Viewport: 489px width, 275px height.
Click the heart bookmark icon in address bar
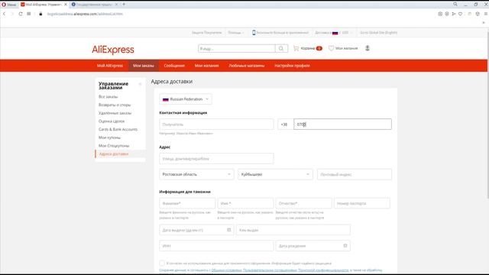pos(460,14)
